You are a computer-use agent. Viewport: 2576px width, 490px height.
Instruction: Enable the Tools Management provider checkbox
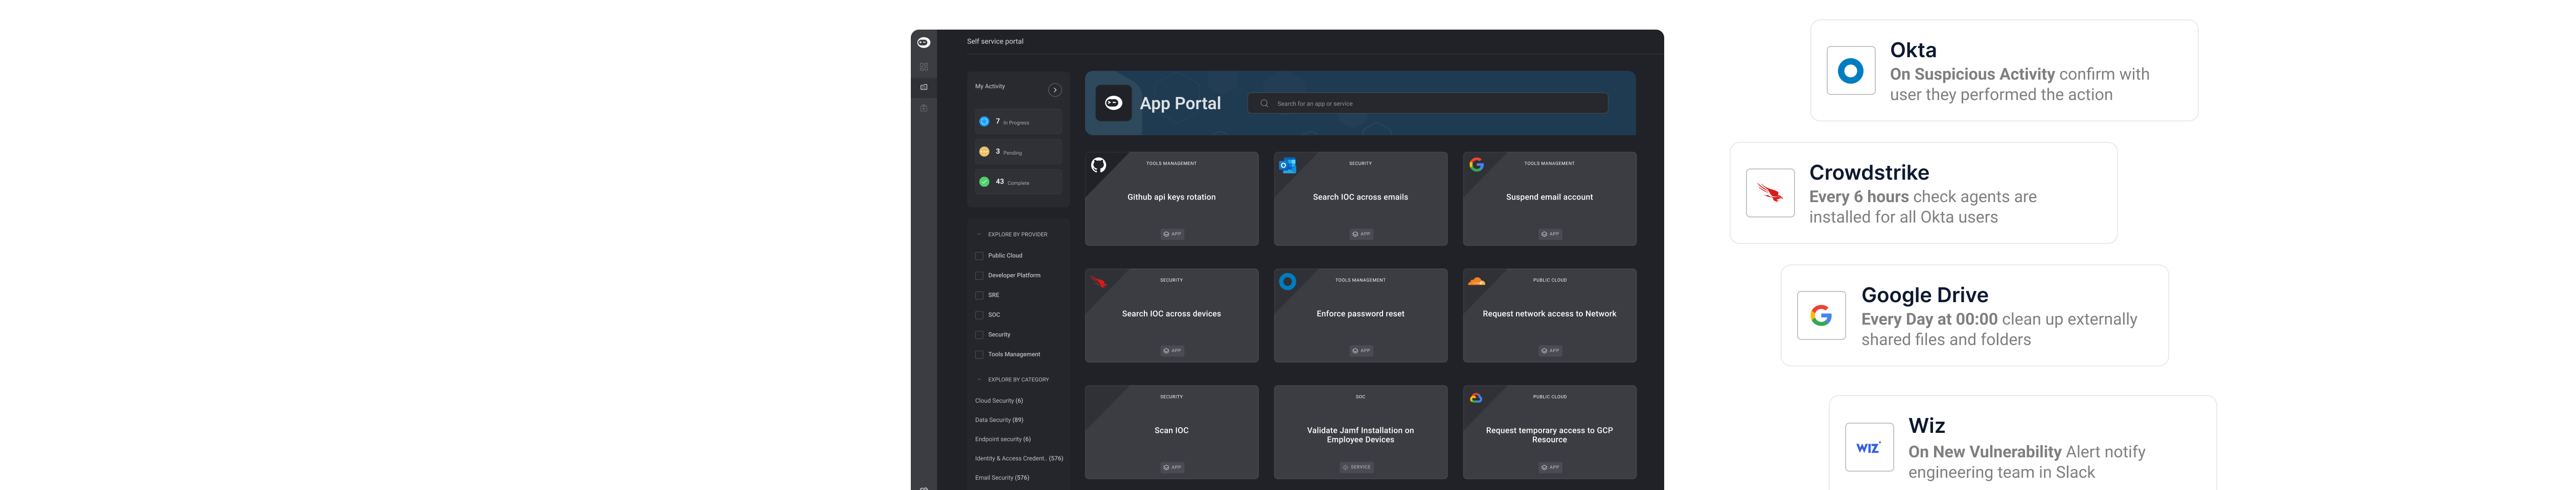979,354
